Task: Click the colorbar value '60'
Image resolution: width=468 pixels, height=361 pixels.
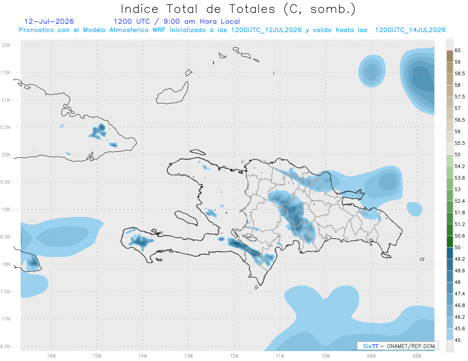Action: pos(458,51)
